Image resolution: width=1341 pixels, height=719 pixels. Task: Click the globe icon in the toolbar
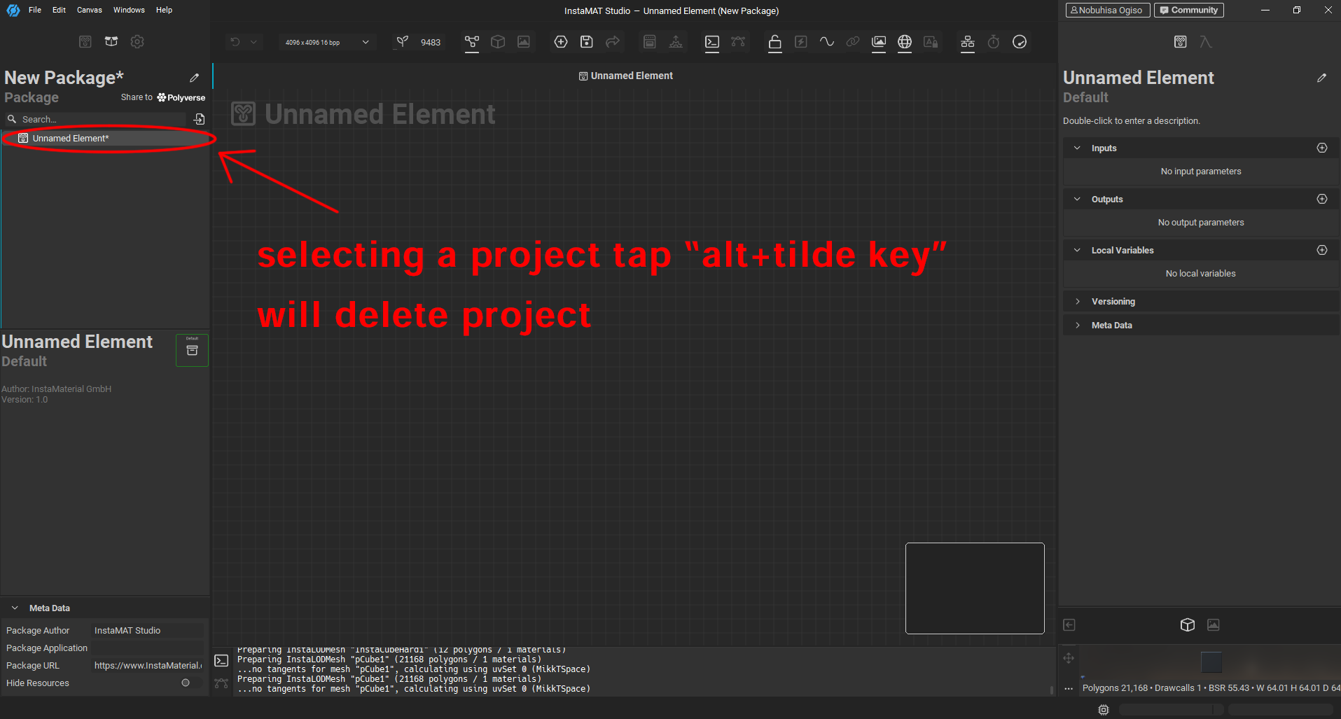905,42
